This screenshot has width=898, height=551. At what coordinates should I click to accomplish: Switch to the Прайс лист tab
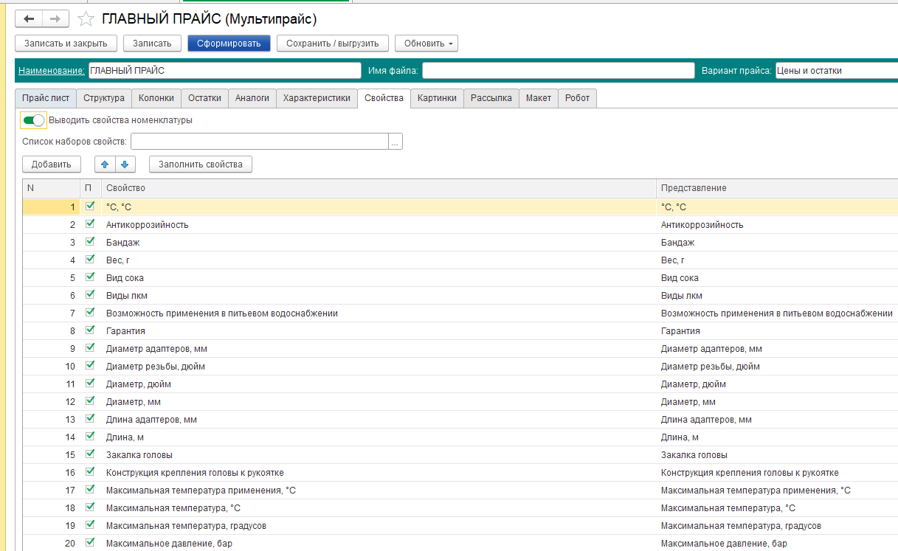(46, 98)
